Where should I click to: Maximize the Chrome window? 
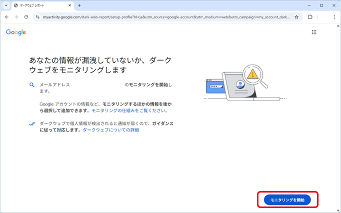click(321, 5)
